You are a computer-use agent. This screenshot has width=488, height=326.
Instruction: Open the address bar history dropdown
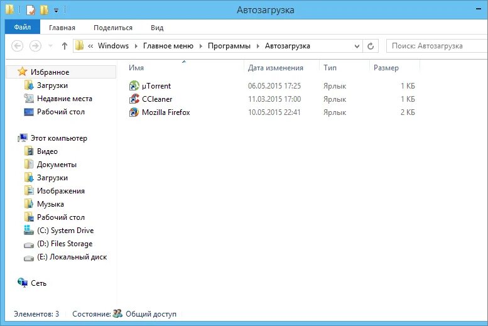click(357, 46)
